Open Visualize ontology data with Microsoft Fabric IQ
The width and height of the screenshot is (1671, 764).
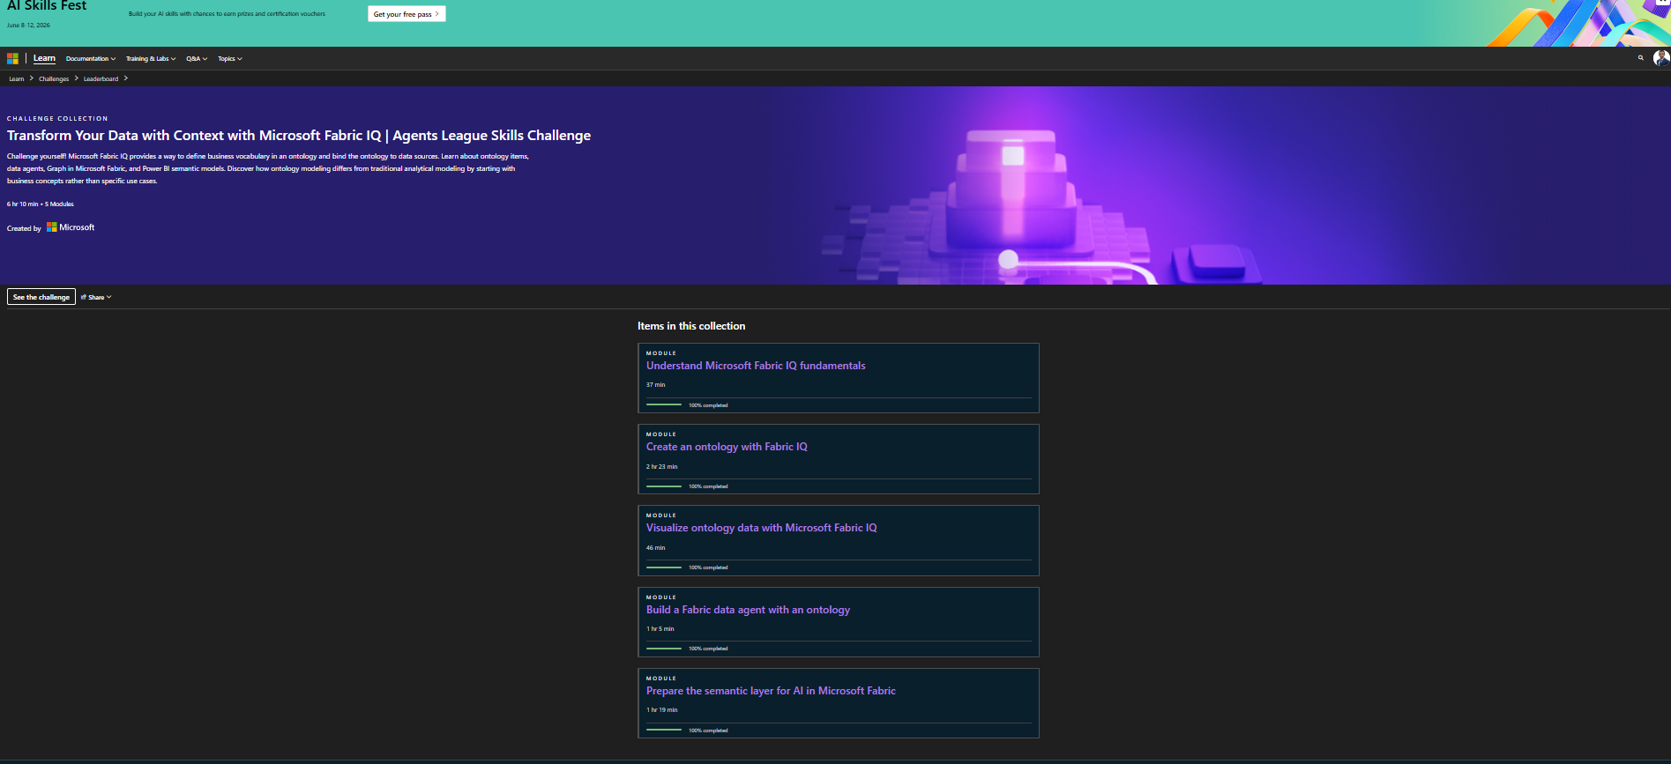pyautogui.click(x=762, y=528)
